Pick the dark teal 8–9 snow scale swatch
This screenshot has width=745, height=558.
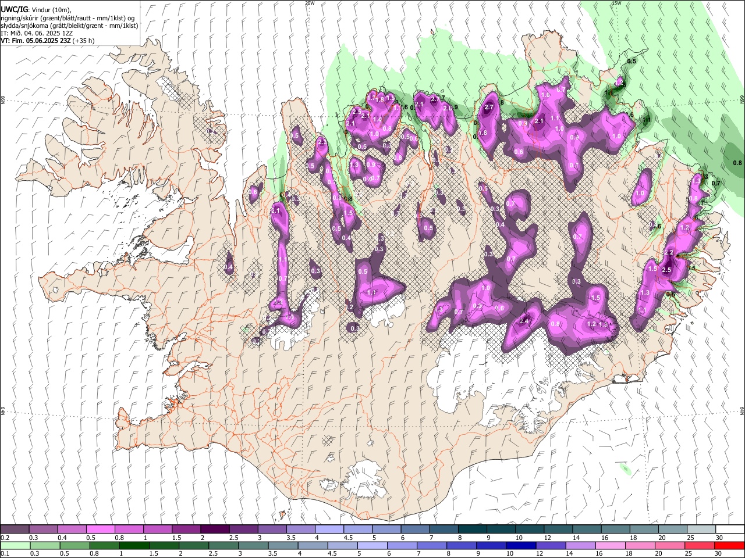tap(472, 530)
